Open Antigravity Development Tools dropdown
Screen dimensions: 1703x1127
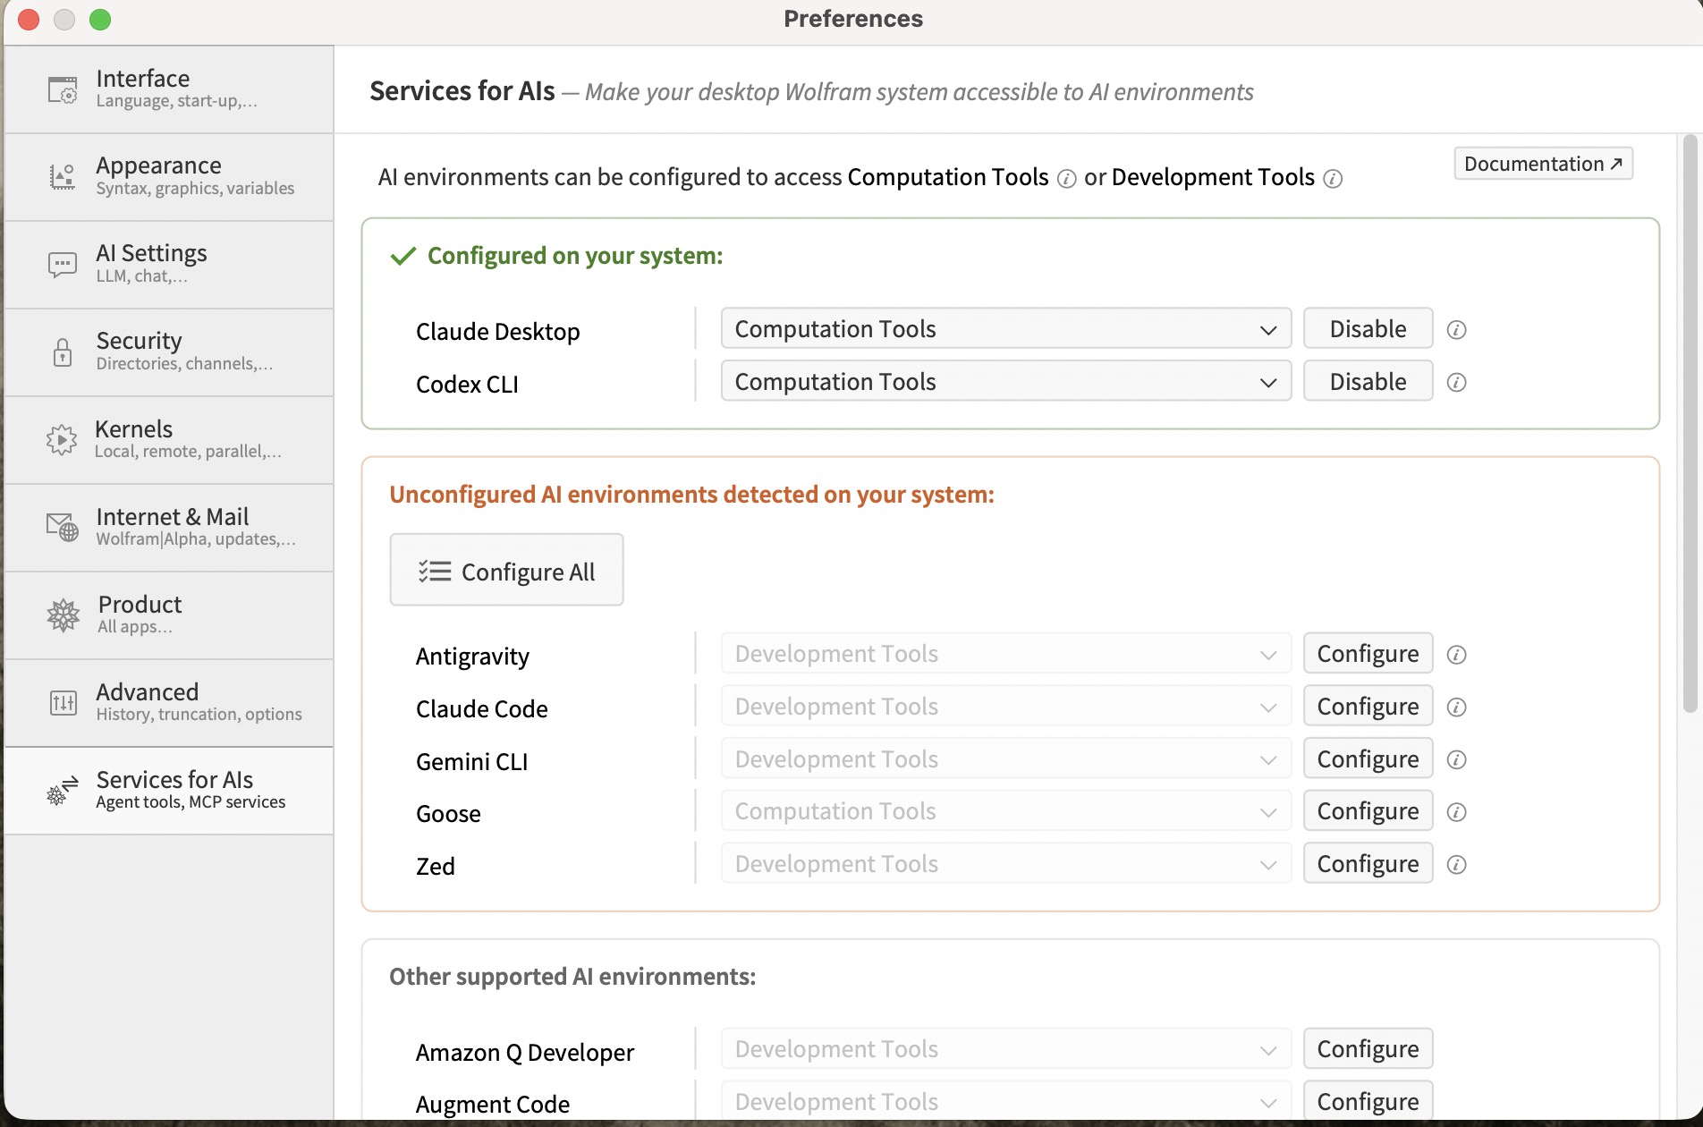(1006, 653)
